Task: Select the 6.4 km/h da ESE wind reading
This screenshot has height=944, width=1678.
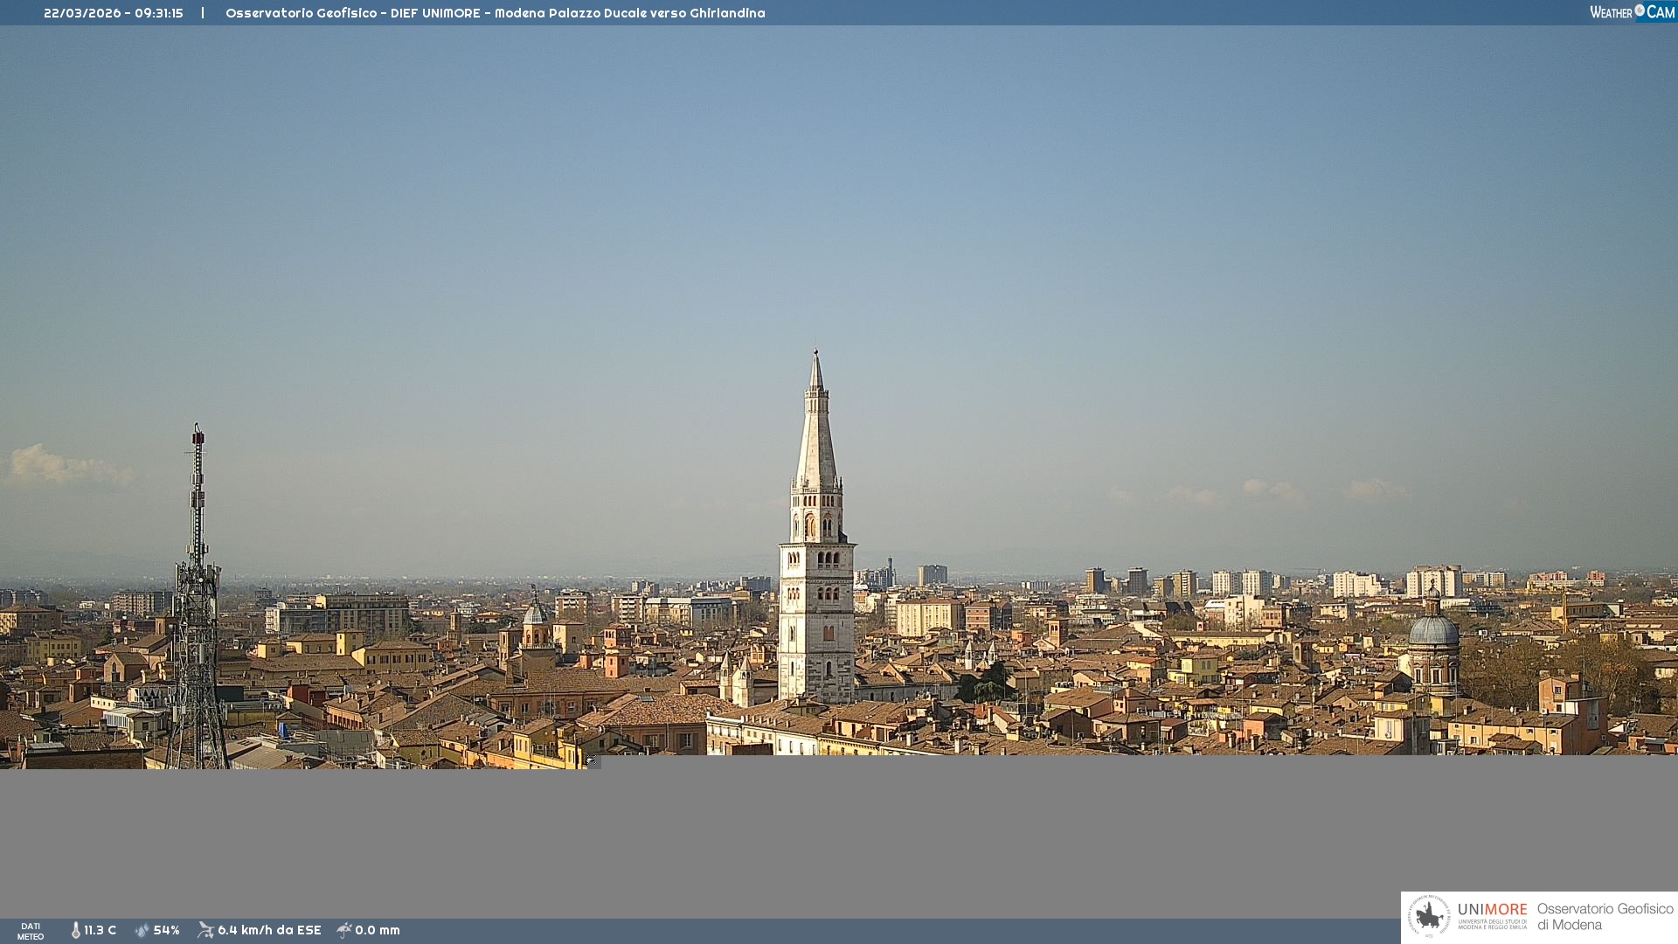Action: tap(269, 930)
